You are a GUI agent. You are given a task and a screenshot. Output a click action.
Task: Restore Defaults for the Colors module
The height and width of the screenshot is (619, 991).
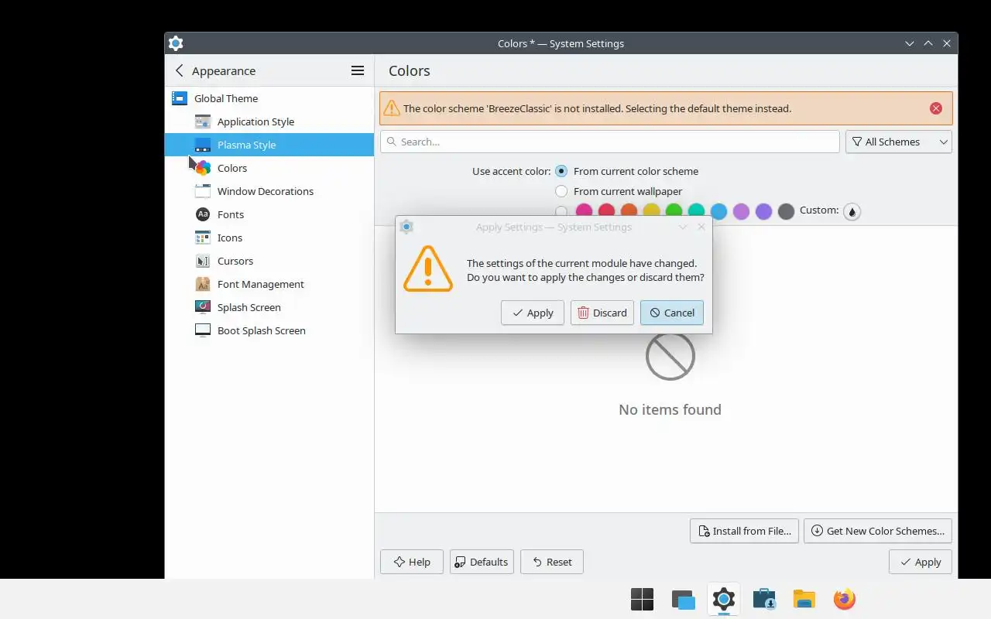(482, 562)
